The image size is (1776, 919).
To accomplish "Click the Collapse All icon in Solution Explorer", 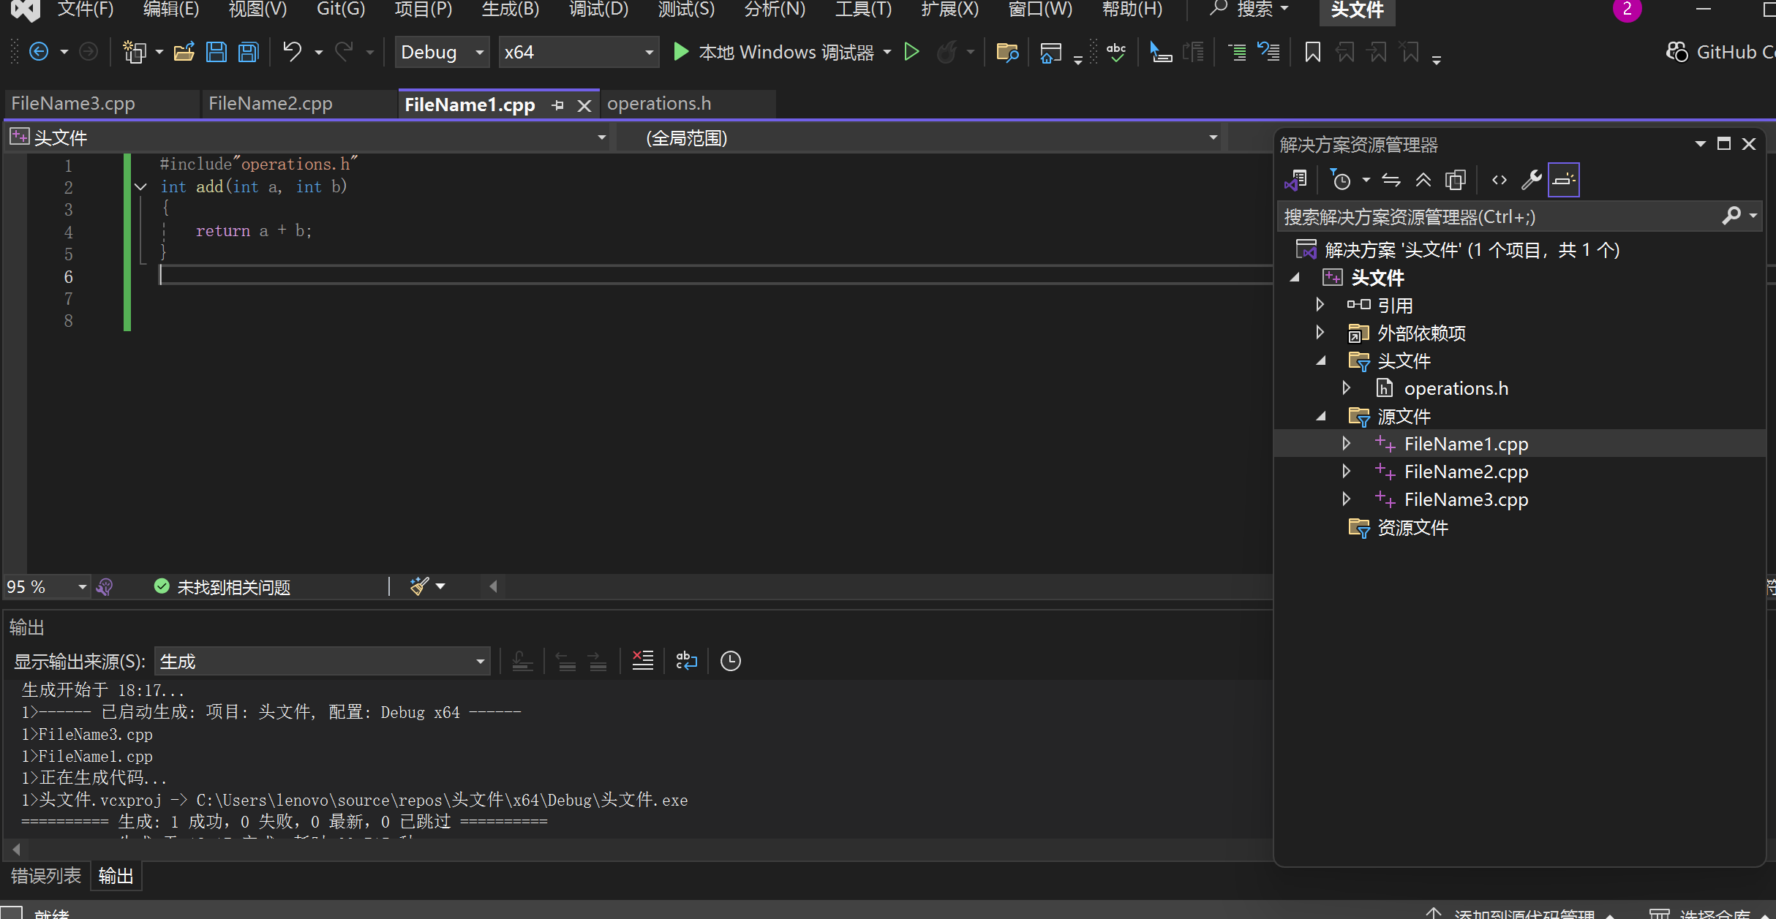I will [x=1423, y=180].
